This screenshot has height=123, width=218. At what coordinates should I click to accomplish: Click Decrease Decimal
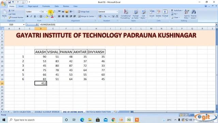tap(117, 16)
